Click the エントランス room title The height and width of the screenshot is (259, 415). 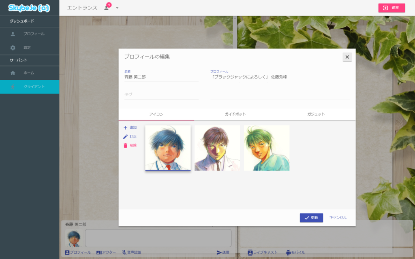[82, 8]
